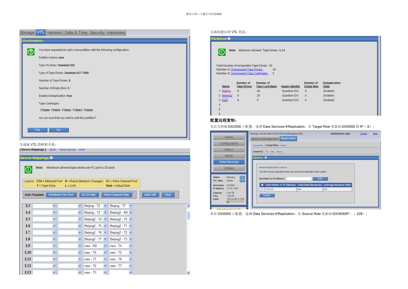This screenshot has height=289, width=408.
Task: Open the L3 dropdown showing Beijing - T2
Action: tap(95, 206)
